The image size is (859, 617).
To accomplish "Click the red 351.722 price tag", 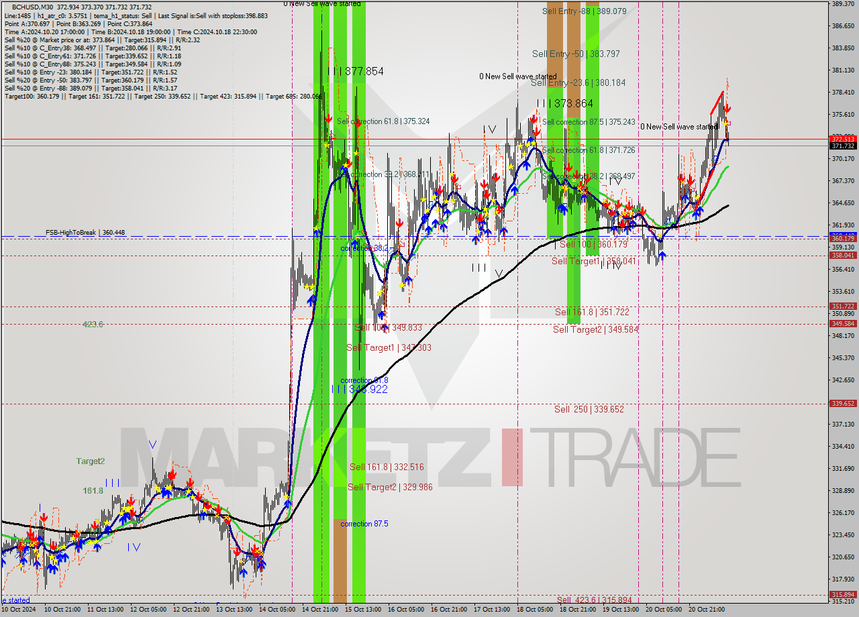I will (x=843, y=306).
